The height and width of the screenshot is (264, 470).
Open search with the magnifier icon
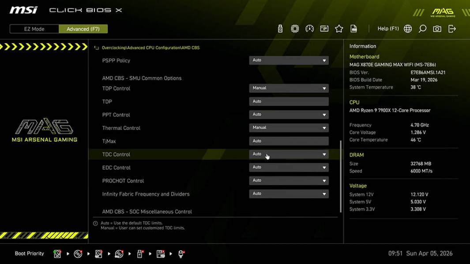pyautogui.click(x=422, y=28)
